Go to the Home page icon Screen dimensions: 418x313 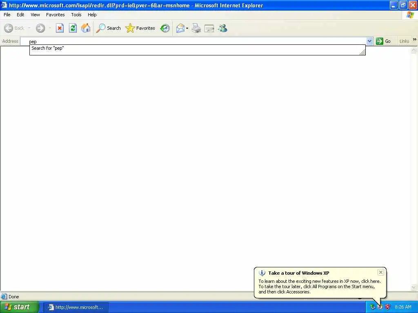(86, 28)
